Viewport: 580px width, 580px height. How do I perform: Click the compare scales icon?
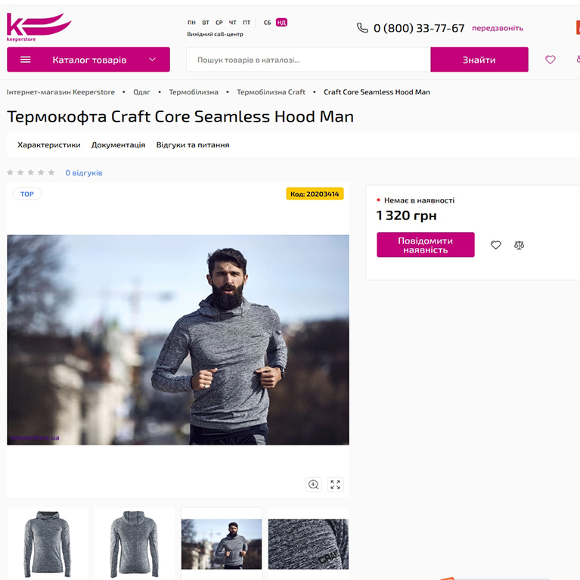[519, 245]
